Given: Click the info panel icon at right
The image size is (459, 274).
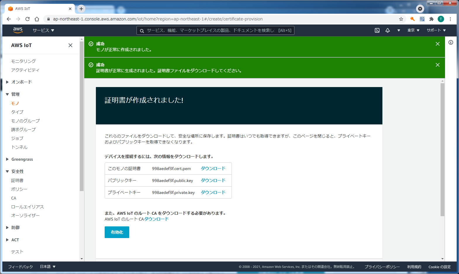Looking at the screenshot, I should (451, 42).
